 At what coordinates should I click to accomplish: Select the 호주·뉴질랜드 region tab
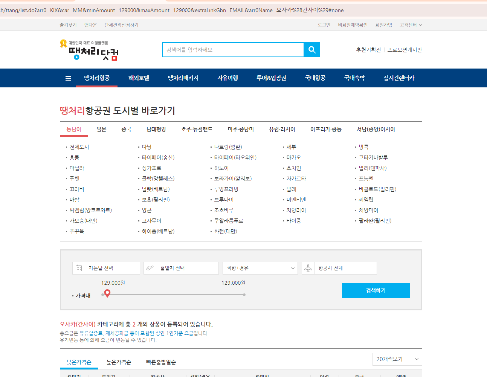197,129
